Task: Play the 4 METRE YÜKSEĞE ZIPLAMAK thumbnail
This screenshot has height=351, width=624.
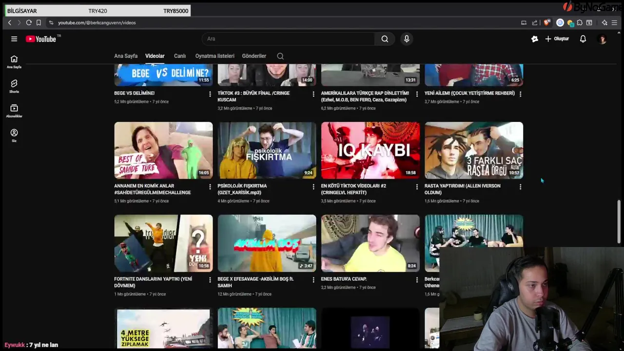Action: click(x=163, y=329)
